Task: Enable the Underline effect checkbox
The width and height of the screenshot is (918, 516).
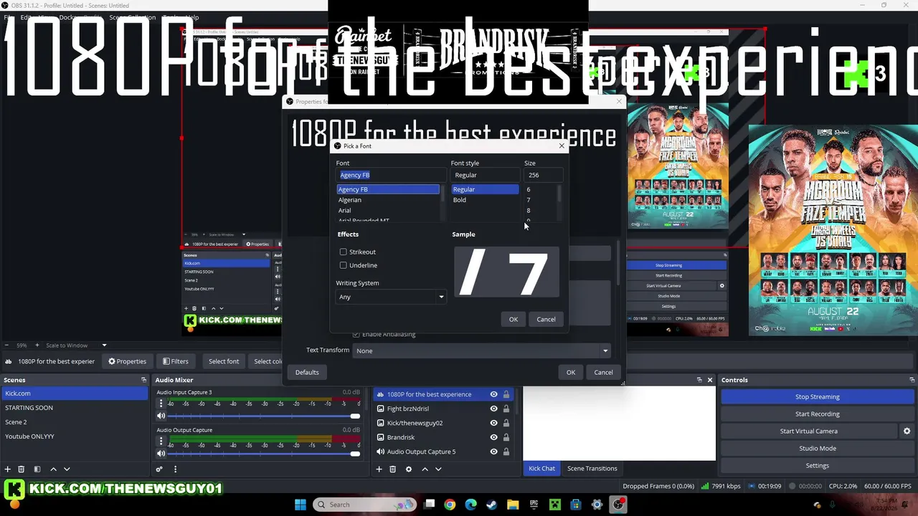Action: click(x=344, y=265)
